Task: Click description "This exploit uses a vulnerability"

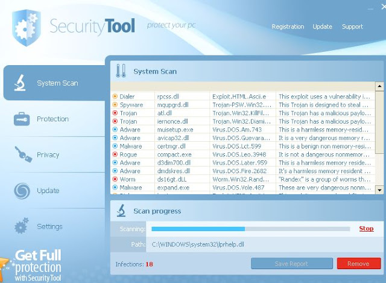Action: click(324, 97)
